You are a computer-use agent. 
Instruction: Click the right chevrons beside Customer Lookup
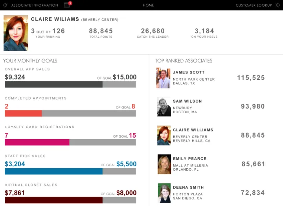pos(277,6)
